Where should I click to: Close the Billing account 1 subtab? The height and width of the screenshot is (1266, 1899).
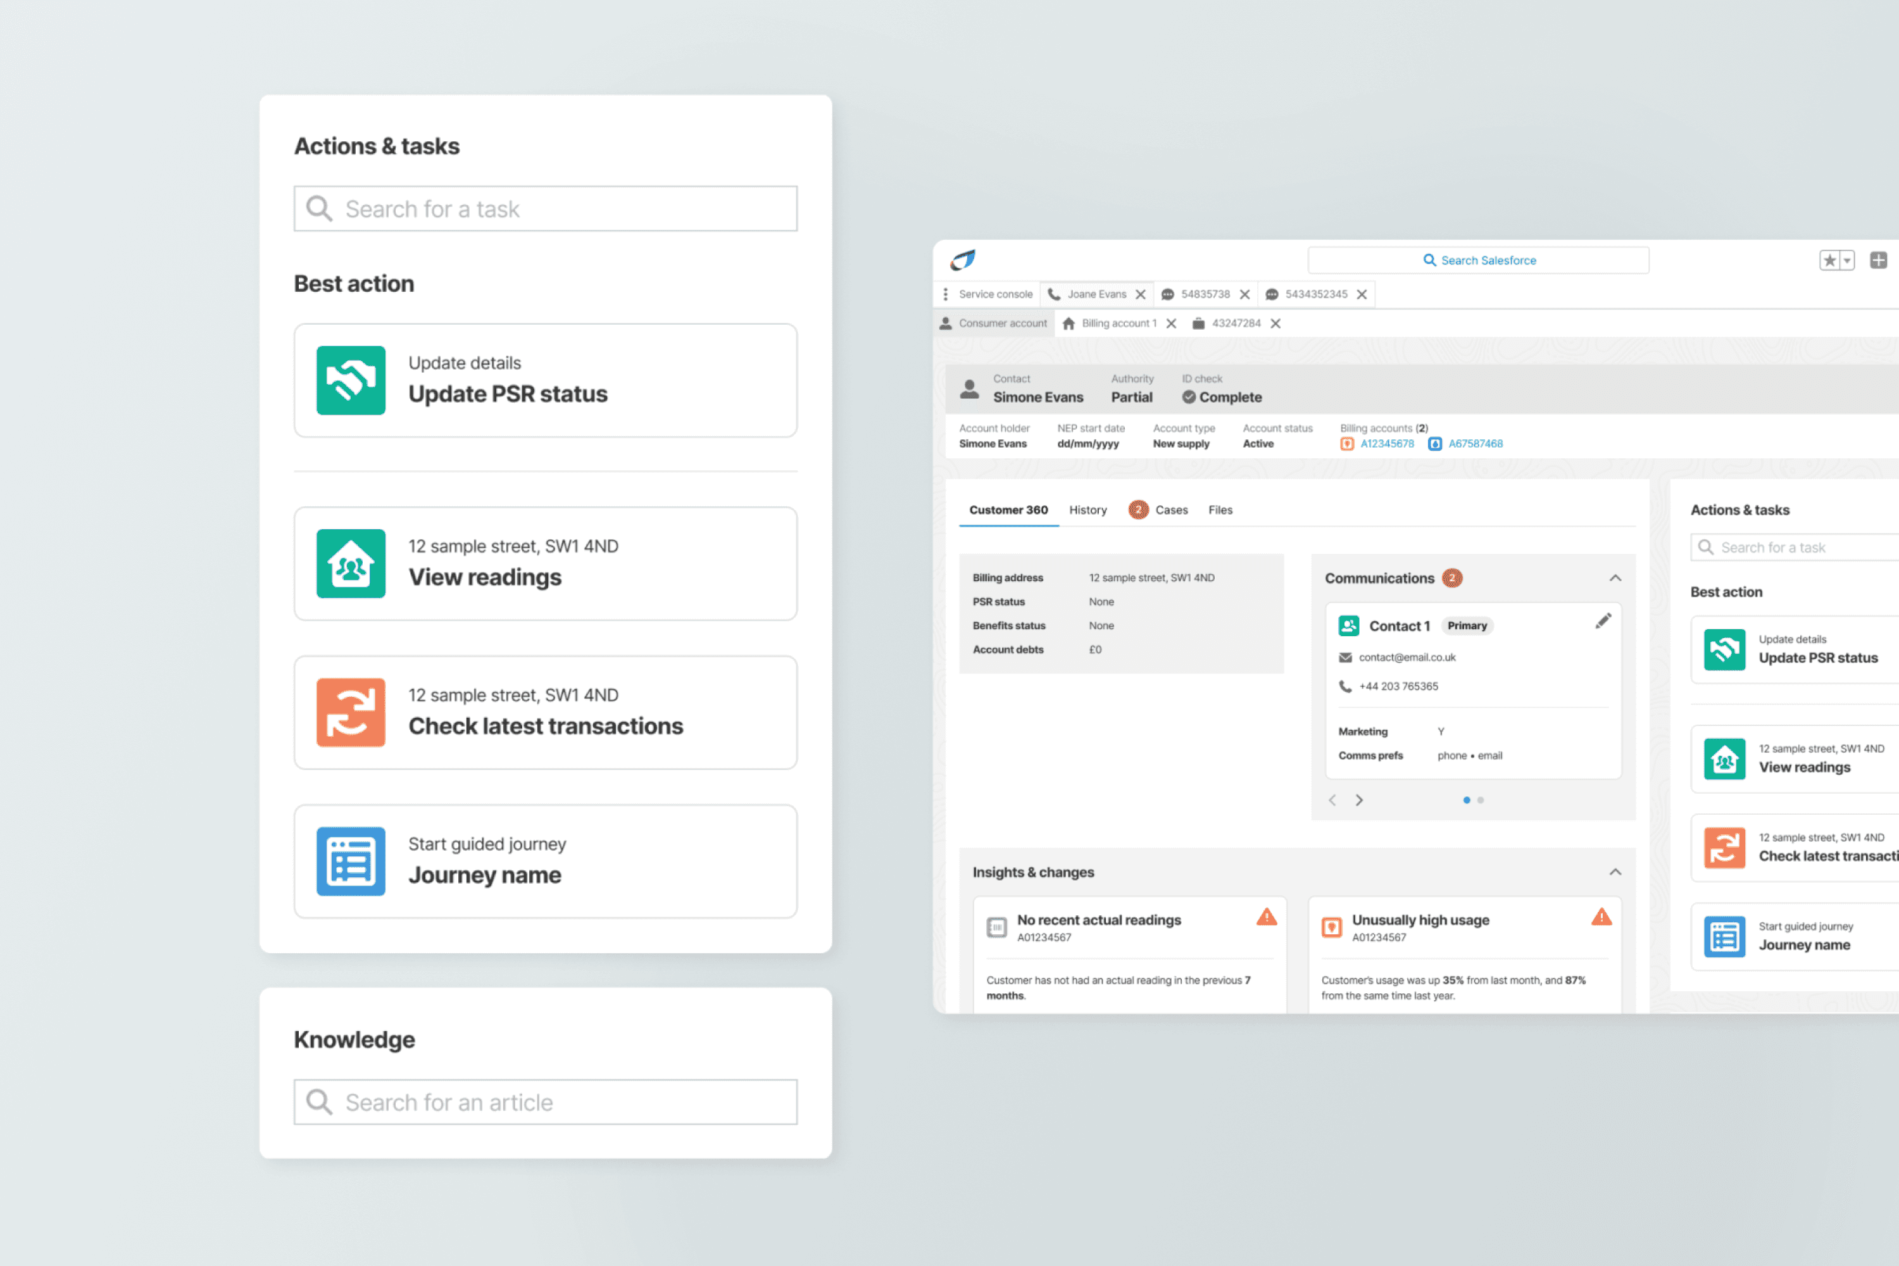tap(1170, 323)
